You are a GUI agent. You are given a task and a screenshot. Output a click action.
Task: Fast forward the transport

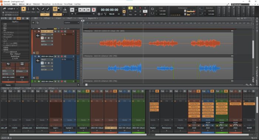click(x=88, y=10)
